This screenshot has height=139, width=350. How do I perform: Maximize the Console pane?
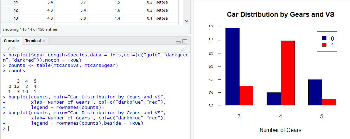185,42
